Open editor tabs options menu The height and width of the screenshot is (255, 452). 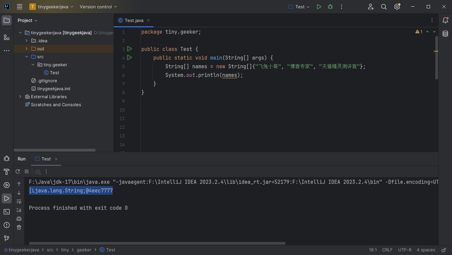pos(432,20)
